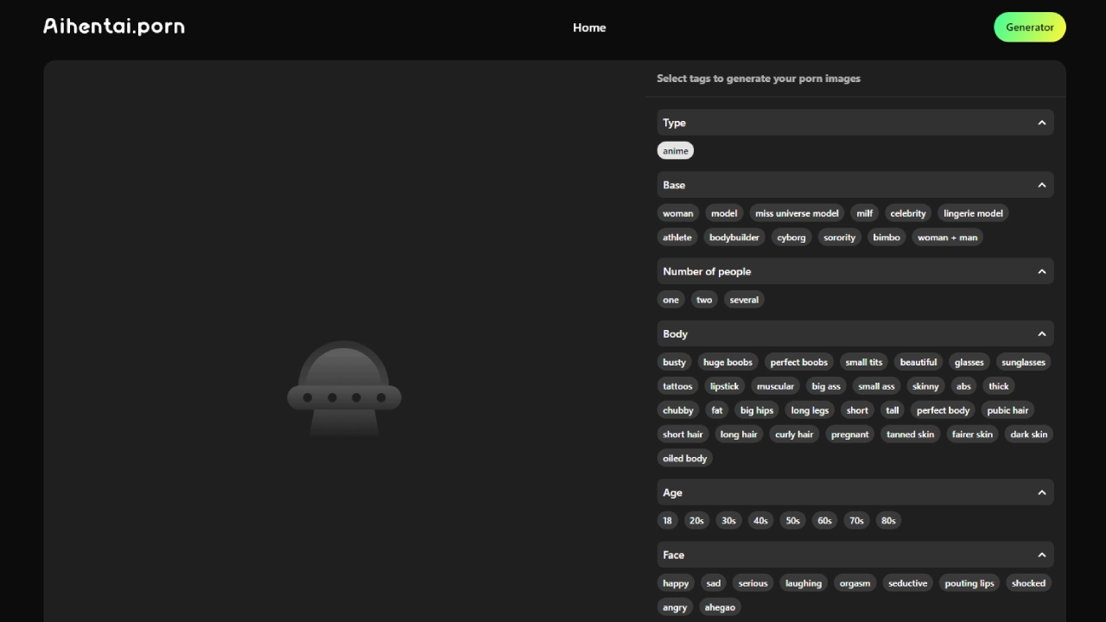Viewport: 1106px width, 622px height.
Task: Toggle the cyborg base tag
Action: [791, 238]
